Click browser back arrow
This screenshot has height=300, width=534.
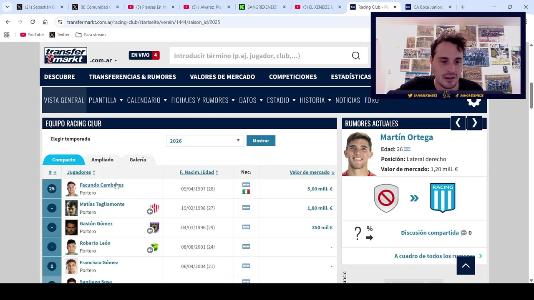(8, 22)
